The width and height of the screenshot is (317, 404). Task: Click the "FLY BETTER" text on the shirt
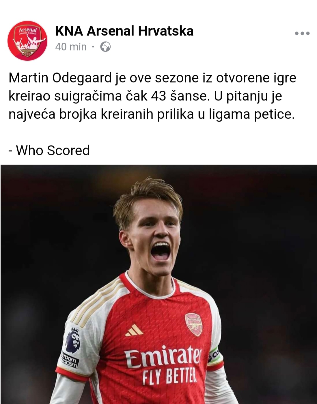(x=169, y=377)
